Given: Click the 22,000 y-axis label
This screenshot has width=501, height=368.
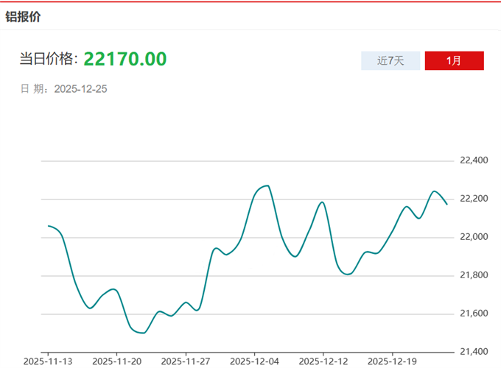Looking at the screenshot, I should point(474,237).
